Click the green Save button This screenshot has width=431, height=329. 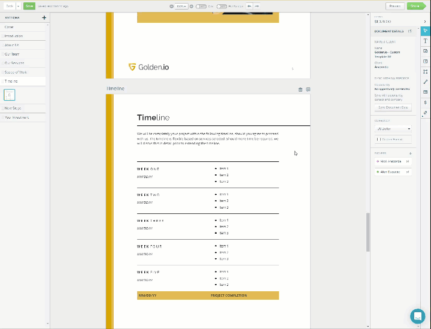point(29,6)
